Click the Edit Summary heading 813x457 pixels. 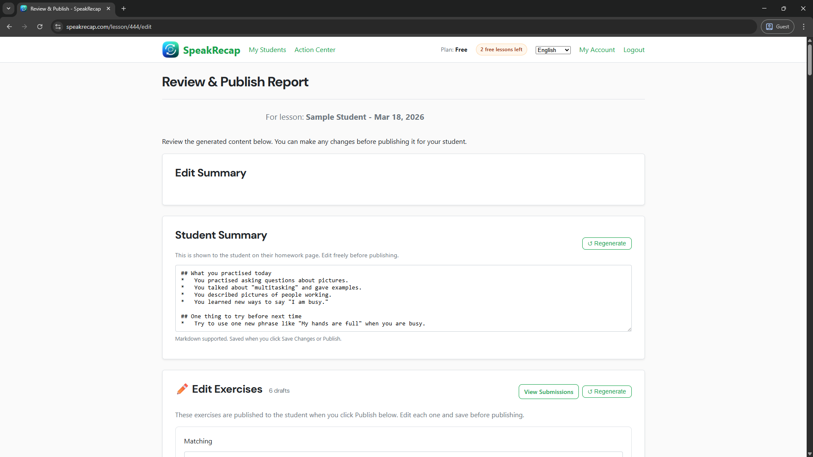[210, 173]
